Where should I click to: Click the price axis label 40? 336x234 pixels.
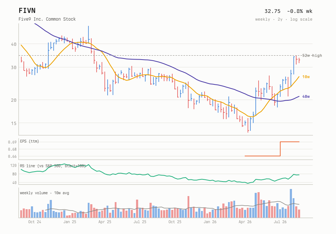14,44
